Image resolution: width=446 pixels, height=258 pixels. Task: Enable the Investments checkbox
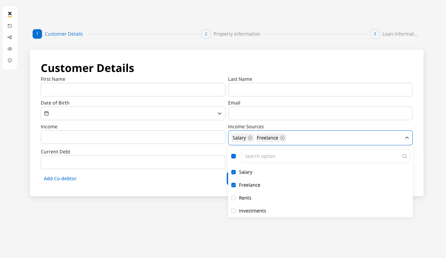(x=234, y=211)
